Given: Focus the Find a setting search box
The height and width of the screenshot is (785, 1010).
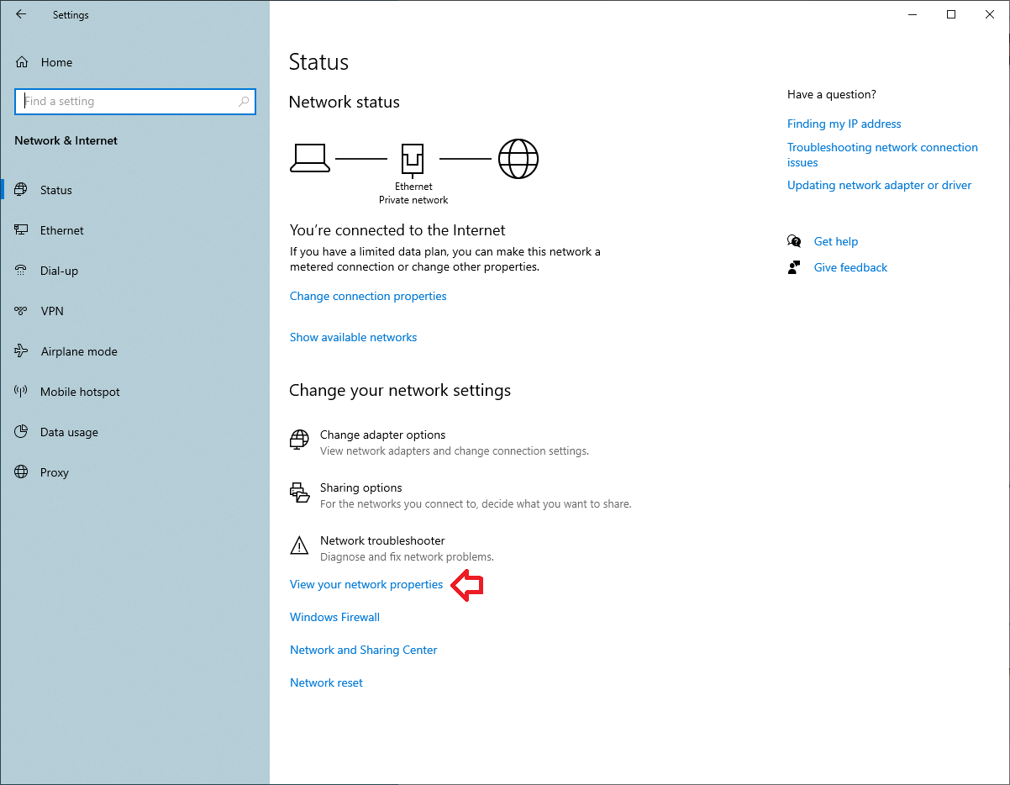Looking at the screenshot, I should tap(134, 102).
